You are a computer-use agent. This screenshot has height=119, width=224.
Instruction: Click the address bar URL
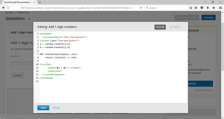click(x=77, y=8)
